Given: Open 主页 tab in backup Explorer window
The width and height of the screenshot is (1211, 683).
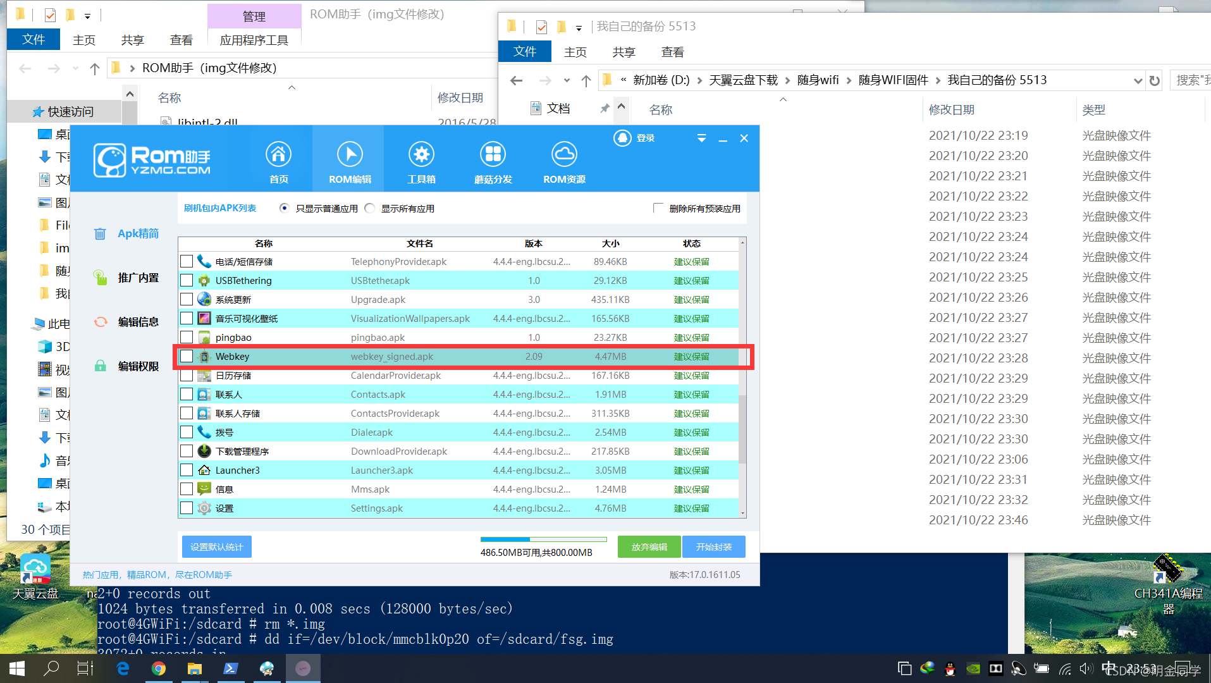Looking at the screenshot, I should [x=575, y=52].
